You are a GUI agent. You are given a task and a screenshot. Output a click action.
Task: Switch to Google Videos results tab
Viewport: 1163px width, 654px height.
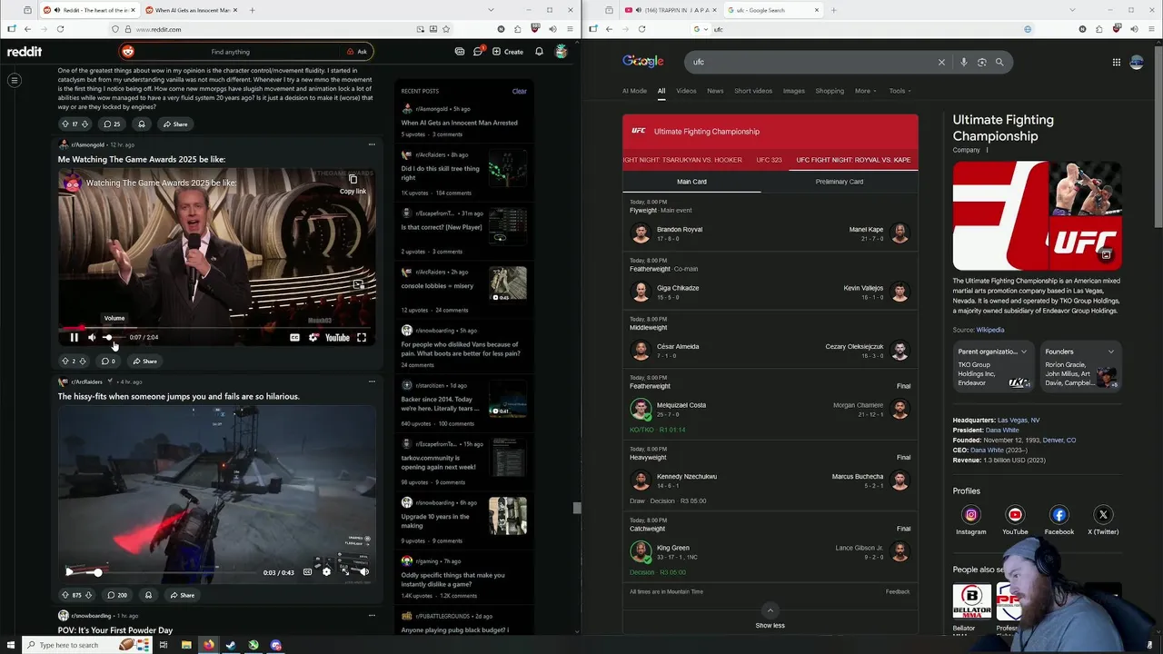[686, 91]
